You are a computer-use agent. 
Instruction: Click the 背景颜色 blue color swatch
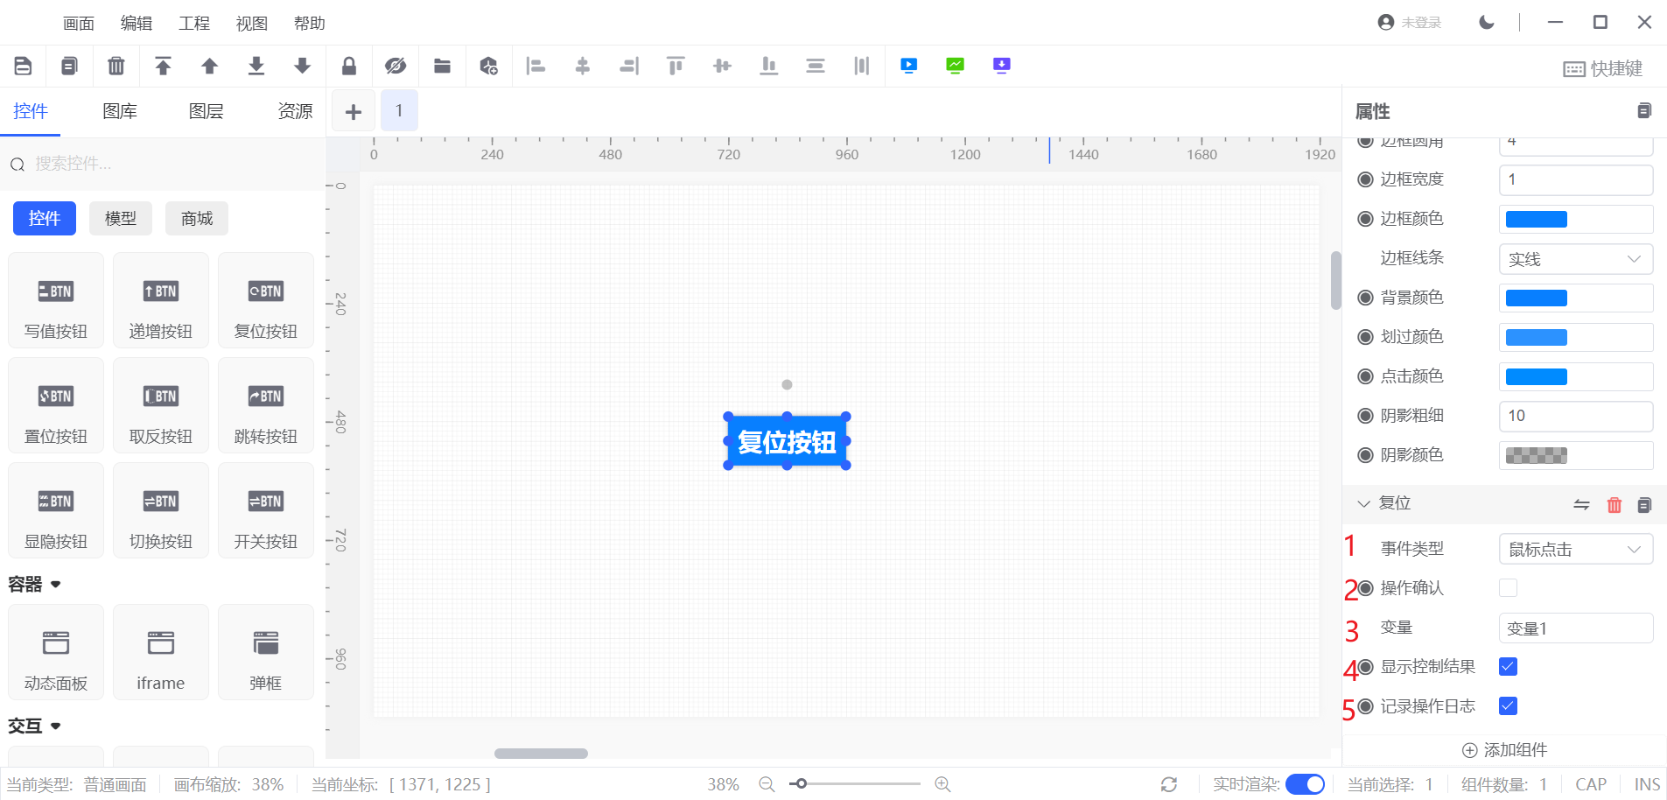[x=1537, y=298]
